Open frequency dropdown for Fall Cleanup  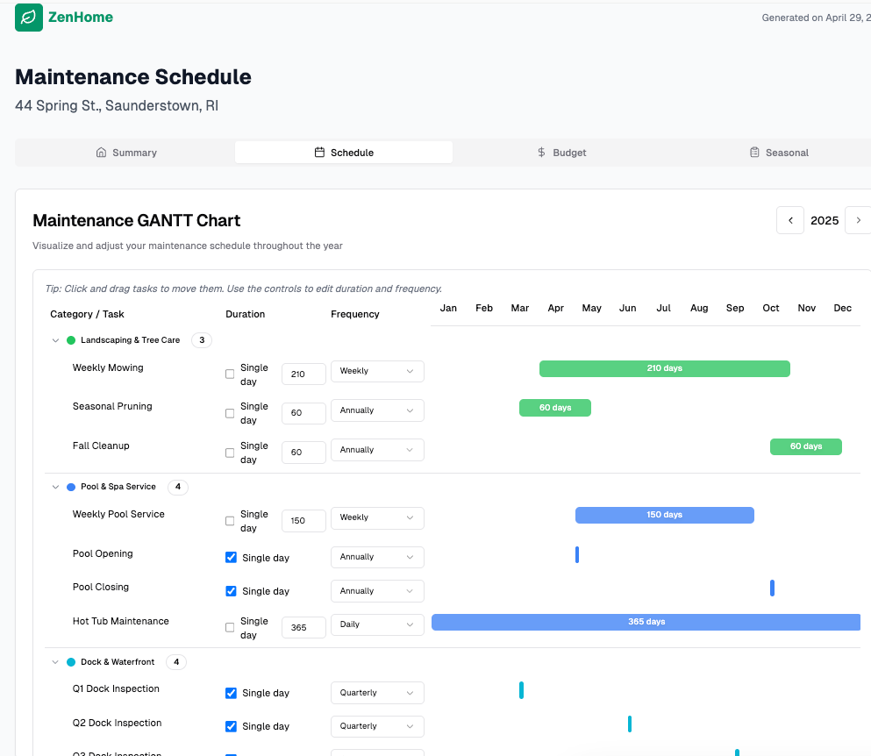coord(377,450)
